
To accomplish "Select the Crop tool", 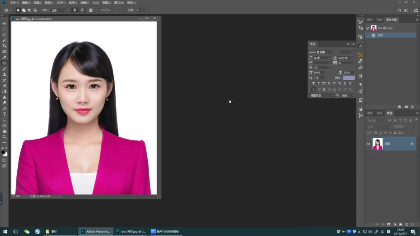I will click(4, 46).
